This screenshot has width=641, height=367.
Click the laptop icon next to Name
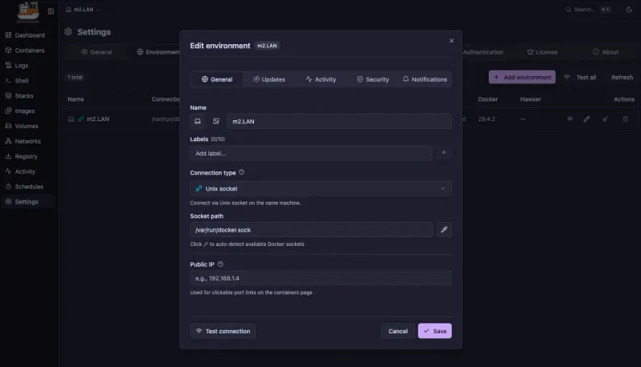coord(197,121)
